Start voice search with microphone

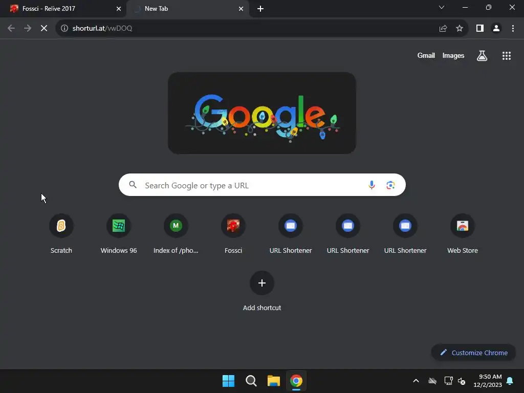coord(372,185)
